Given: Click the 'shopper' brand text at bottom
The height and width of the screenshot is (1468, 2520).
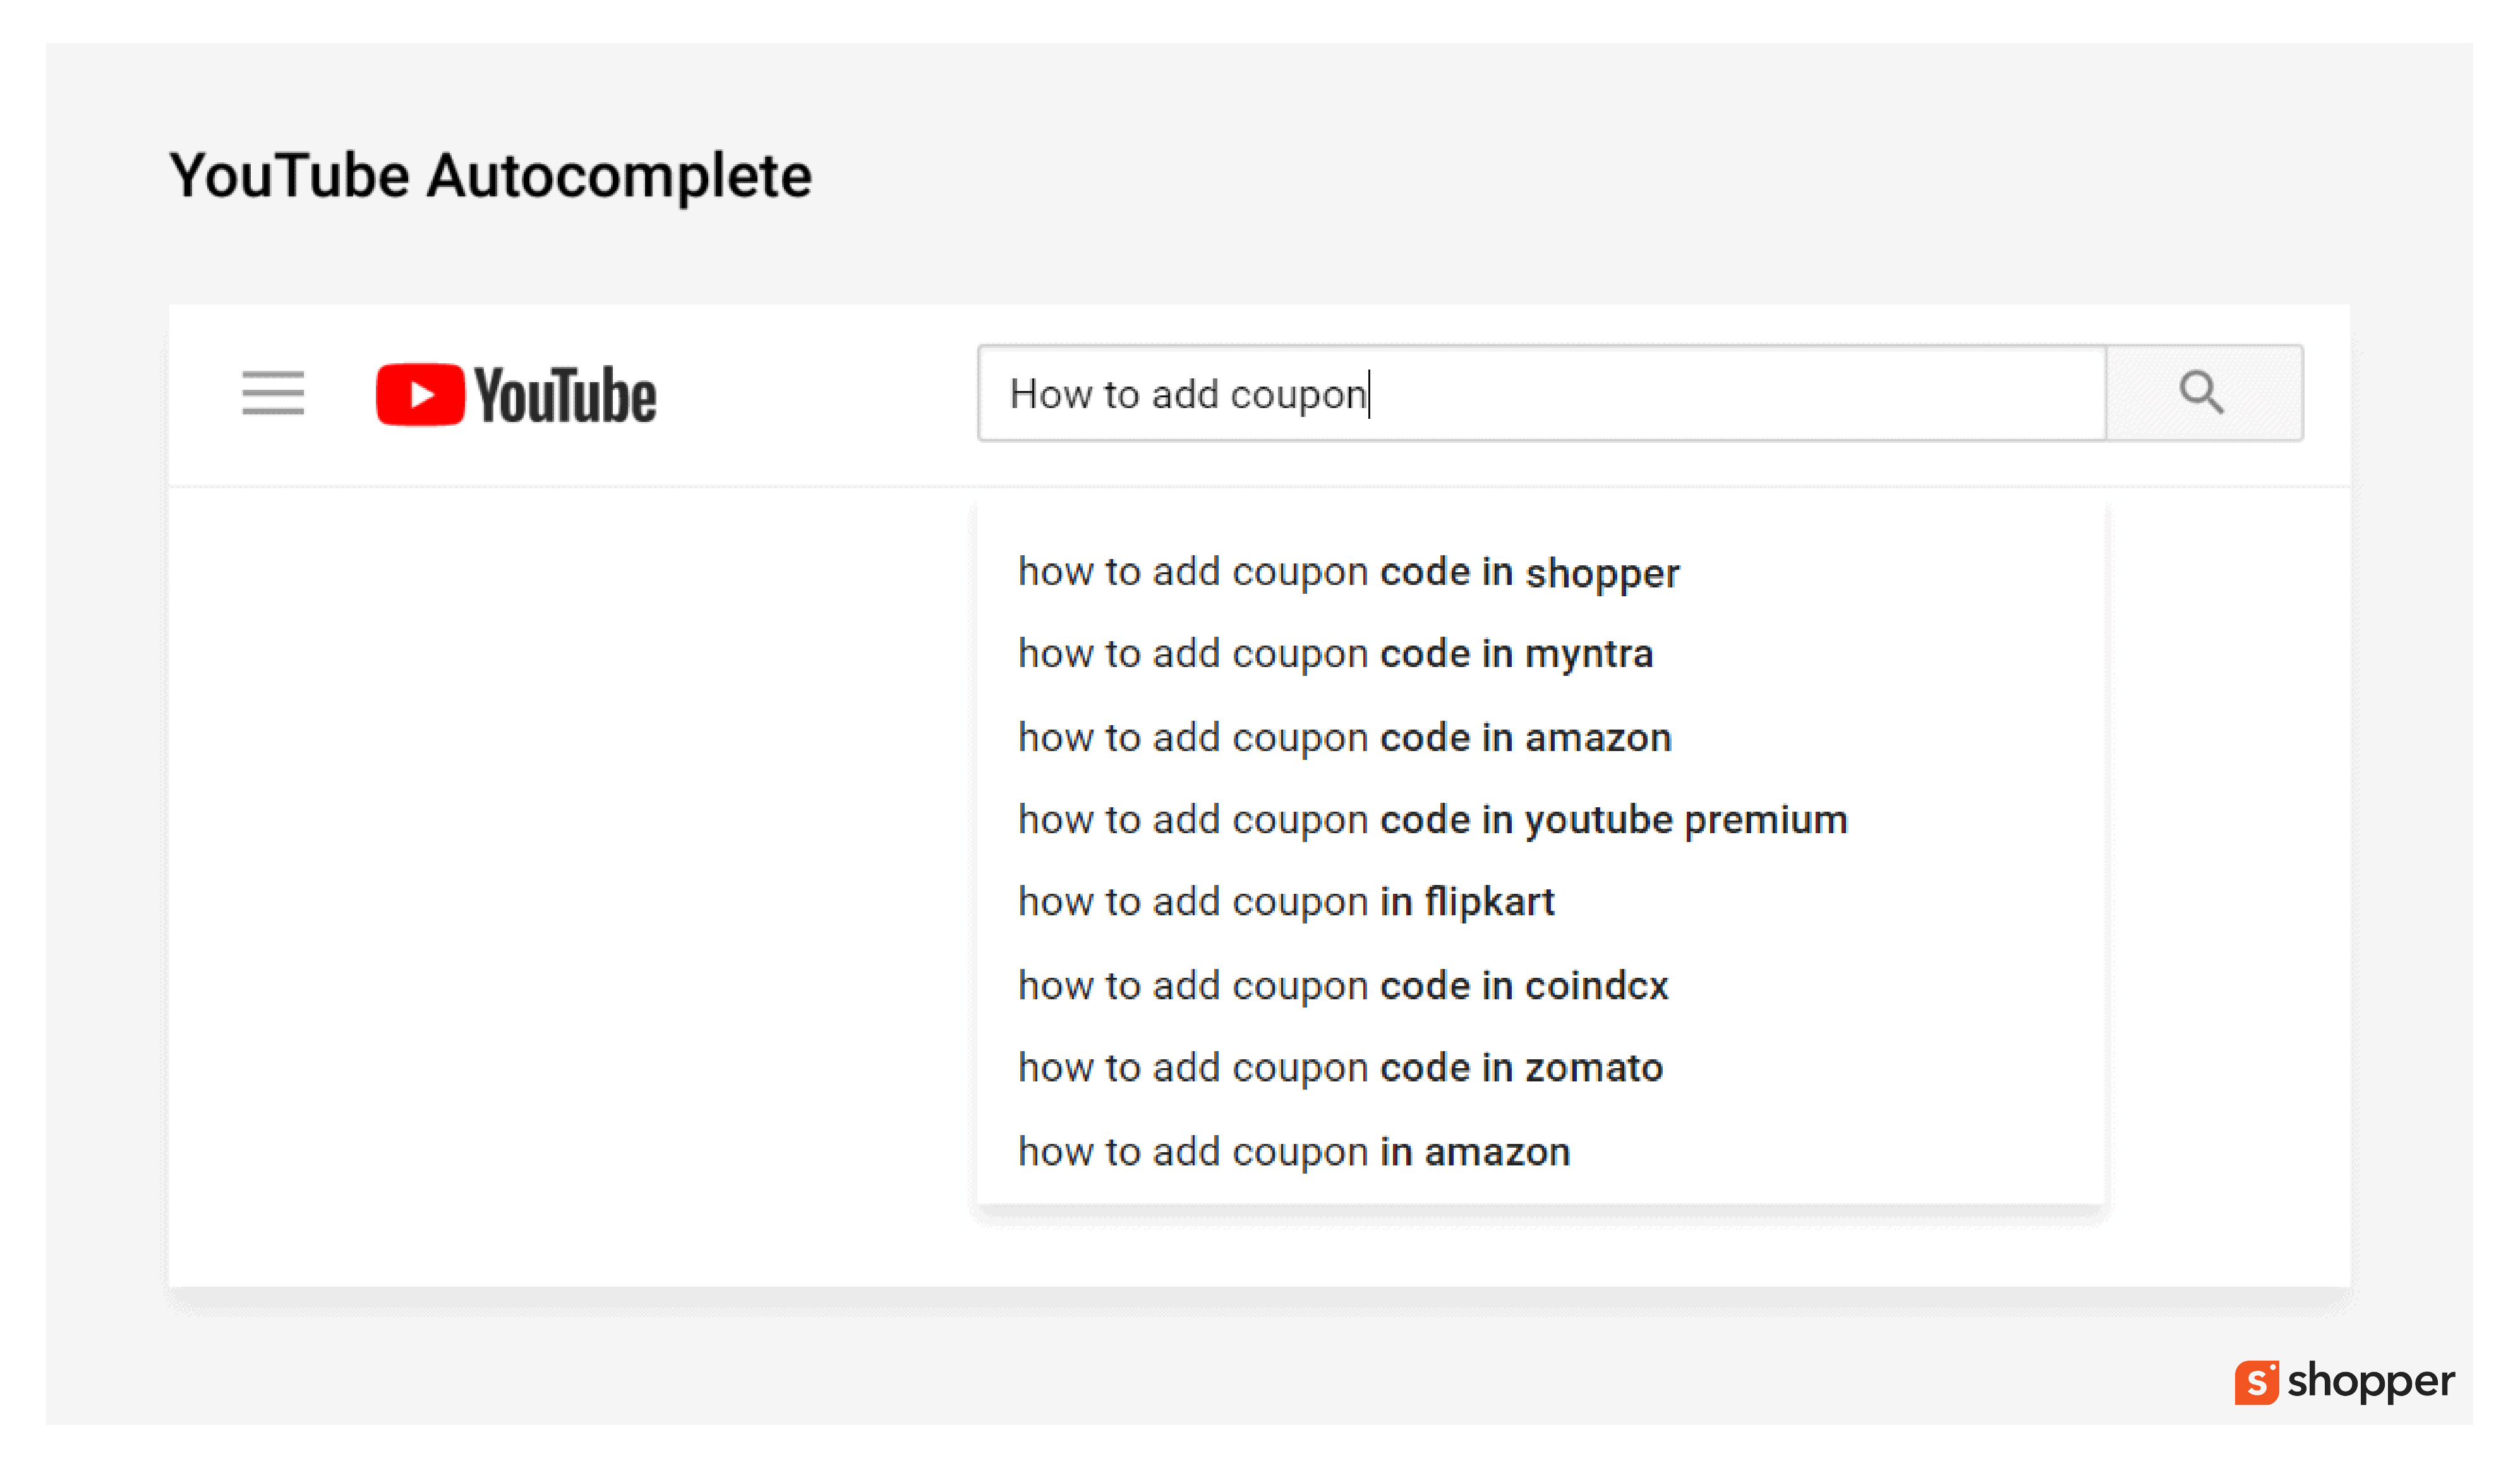Looking at the screenshot, I should (x=2371, y=1382).
